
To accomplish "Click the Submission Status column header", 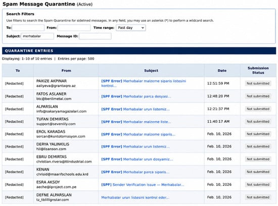I will click(258, 70).
